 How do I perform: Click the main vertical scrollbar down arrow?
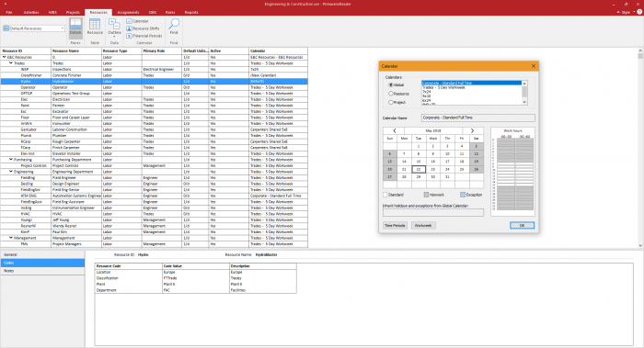coord(640,245)
